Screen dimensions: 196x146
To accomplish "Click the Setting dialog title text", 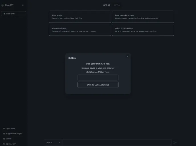I will (x=72, y=58).
